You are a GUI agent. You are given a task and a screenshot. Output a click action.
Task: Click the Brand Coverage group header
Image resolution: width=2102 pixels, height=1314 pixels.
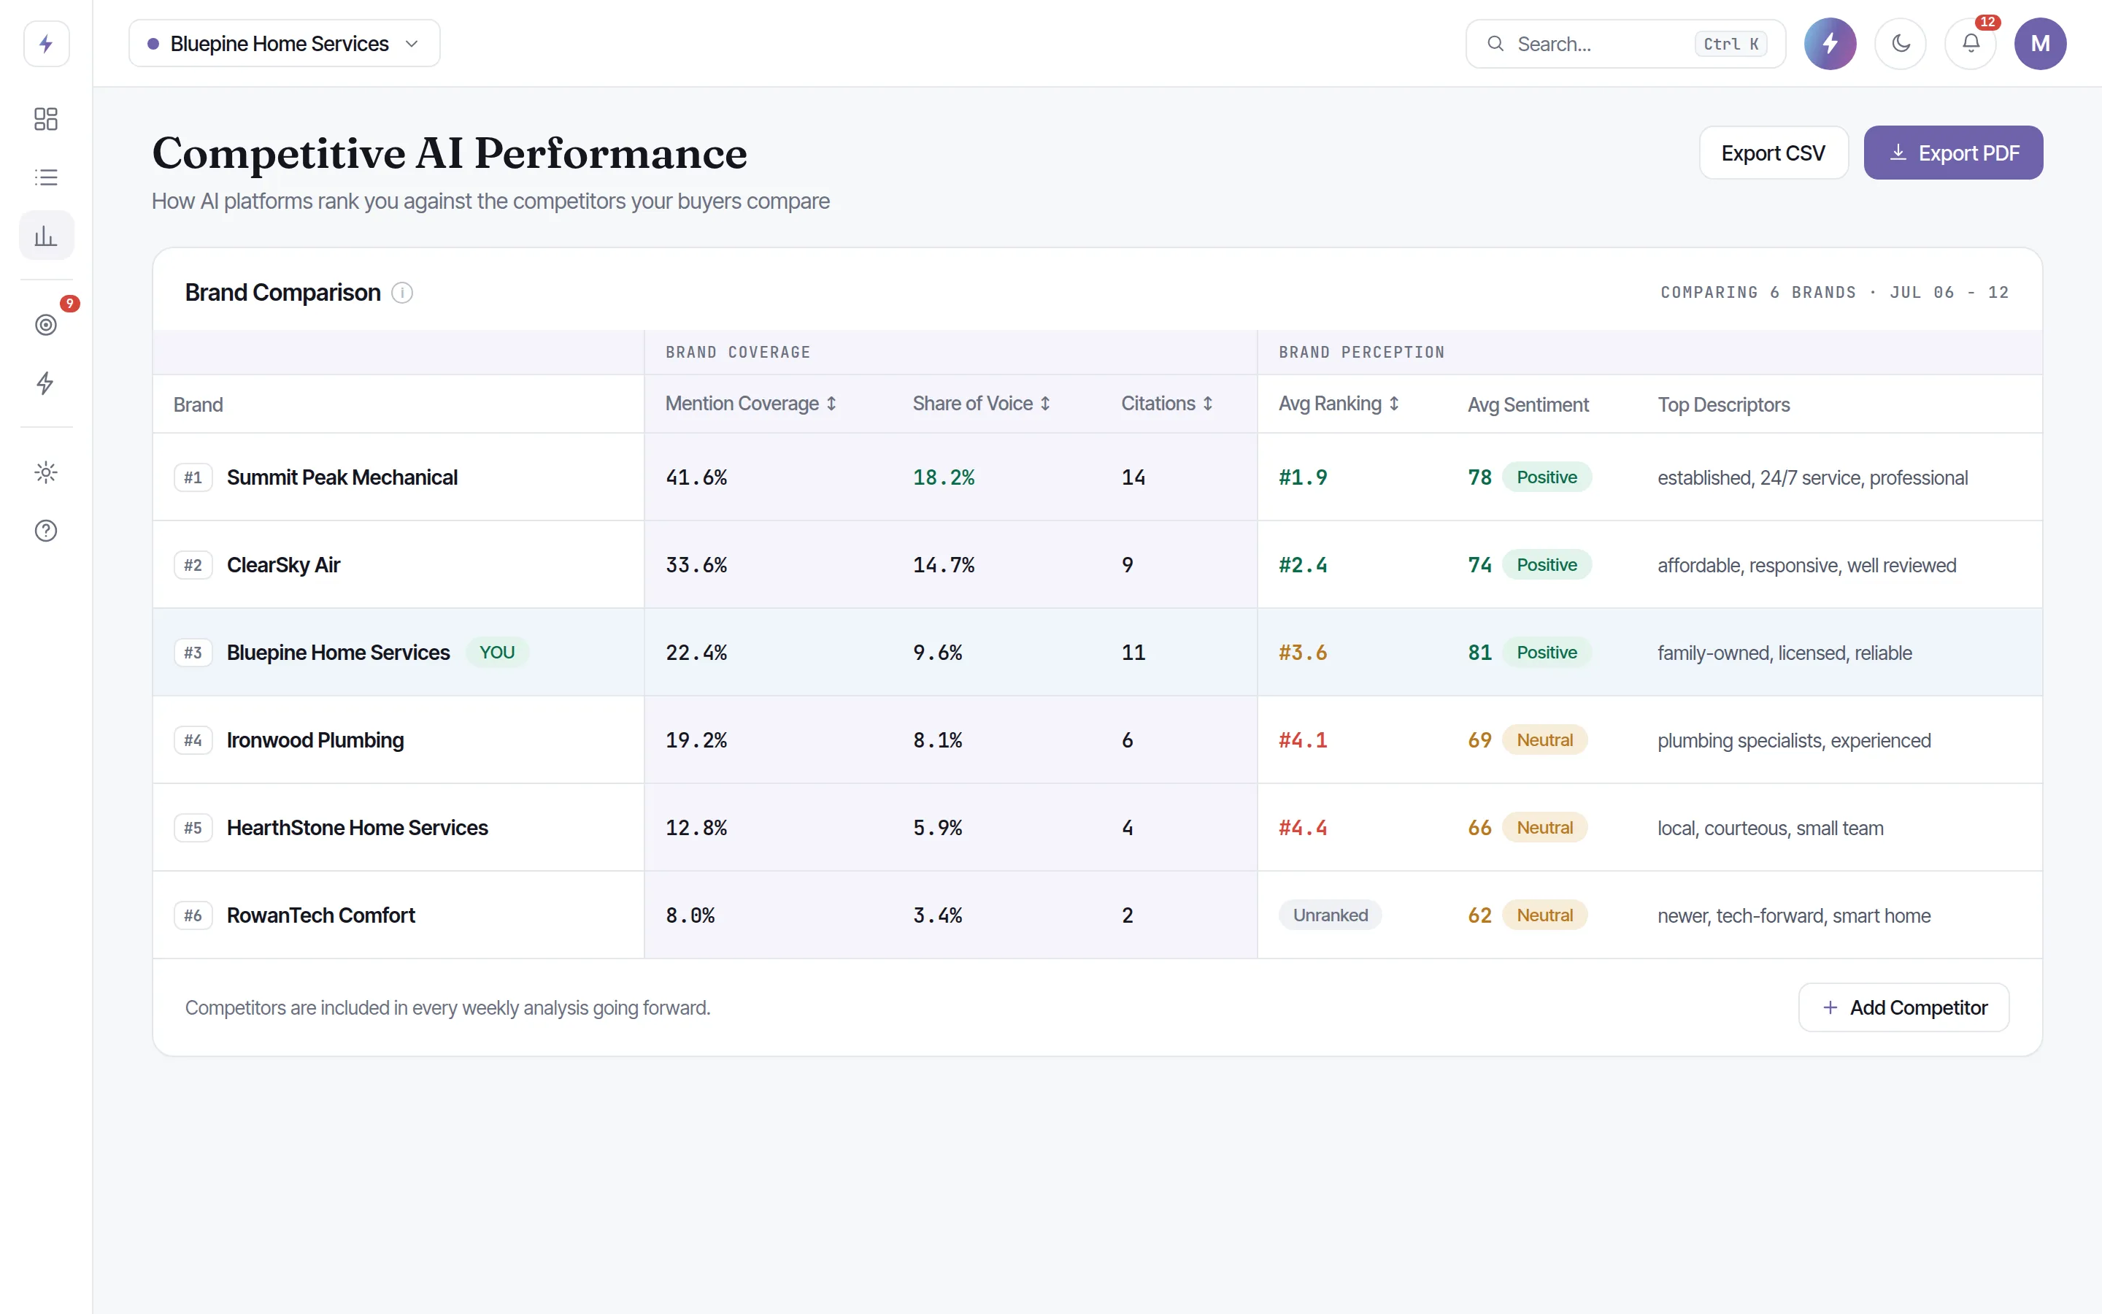(x=737, y=352)
